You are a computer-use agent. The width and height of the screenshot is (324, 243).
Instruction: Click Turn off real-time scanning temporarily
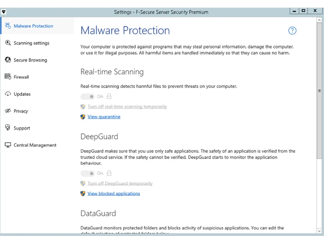click(x=127, y=107)
